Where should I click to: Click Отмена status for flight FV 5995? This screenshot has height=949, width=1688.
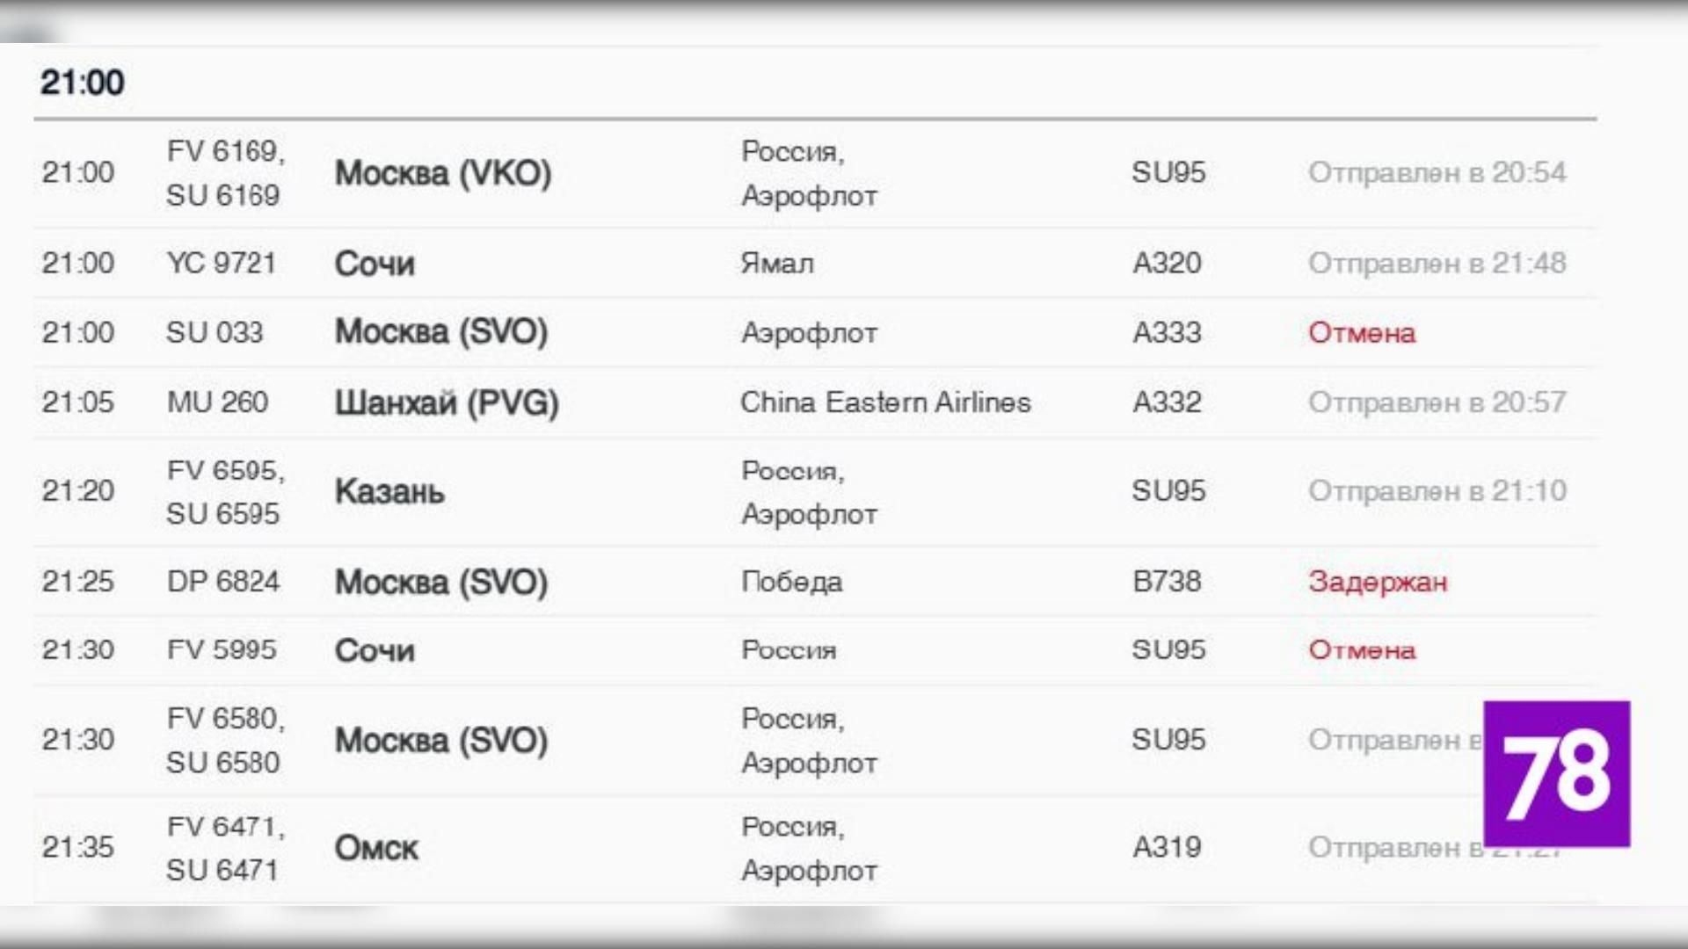[1362, 650]
